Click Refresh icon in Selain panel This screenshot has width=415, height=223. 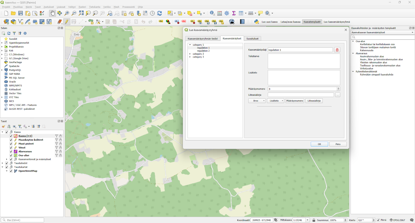(9, 33)
